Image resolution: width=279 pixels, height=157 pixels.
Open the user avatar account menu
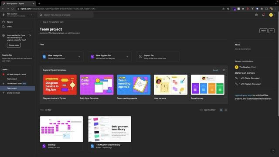(271, 15)
